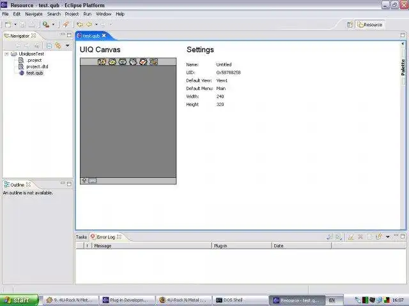Viewport: 409px width, 306px height.
Task: Click the fourth icon in the UIQ canvas bar
Action: pyautogui.click(x=133, y=62)
